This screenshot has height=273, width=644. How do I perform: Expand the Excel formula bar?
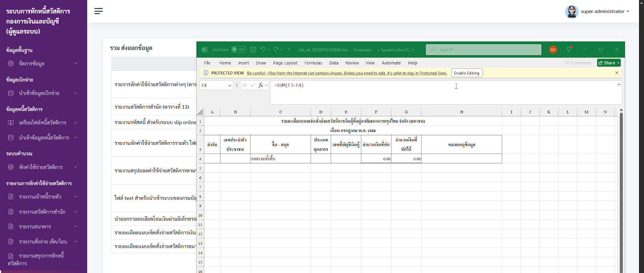(619, 85)
